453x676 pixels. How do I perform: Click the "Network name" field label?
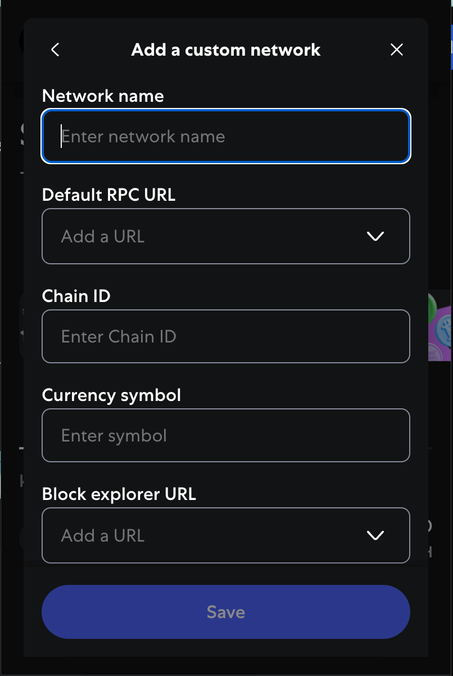[x=103, y=96]
